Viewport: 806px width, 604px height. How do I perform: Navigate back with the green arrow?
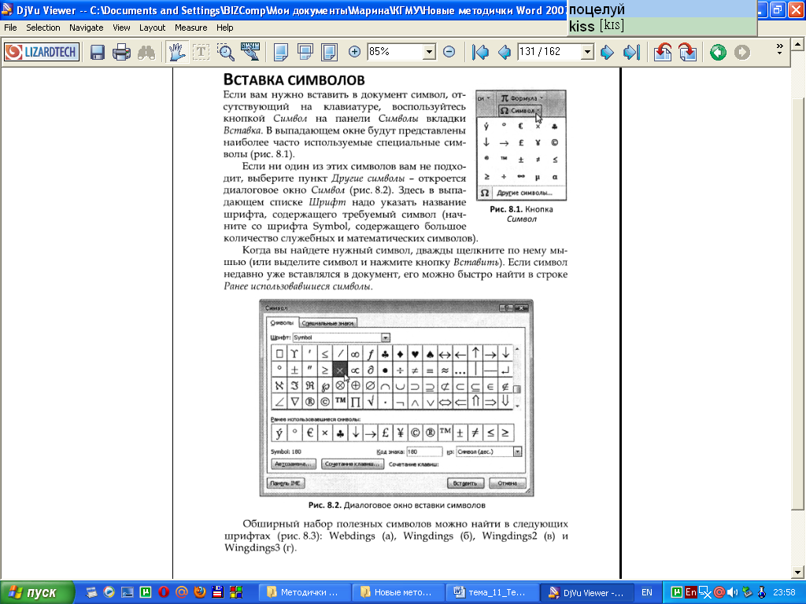tap(718, 52)
